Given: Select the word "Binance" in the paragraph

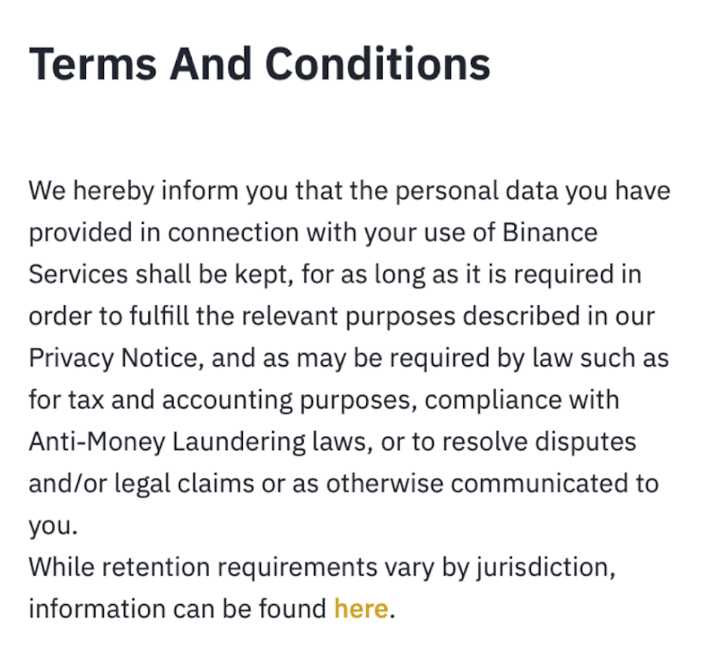Looking at the screenshot, I should coord(547,233).
